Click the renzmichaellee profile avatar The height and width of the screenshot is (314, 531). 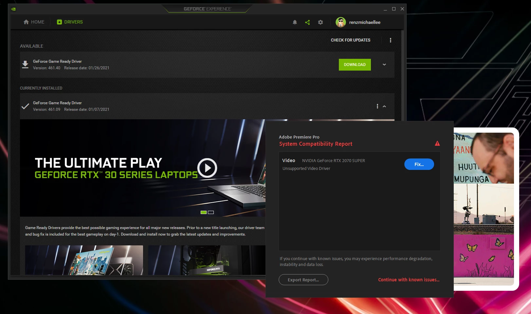341,22
